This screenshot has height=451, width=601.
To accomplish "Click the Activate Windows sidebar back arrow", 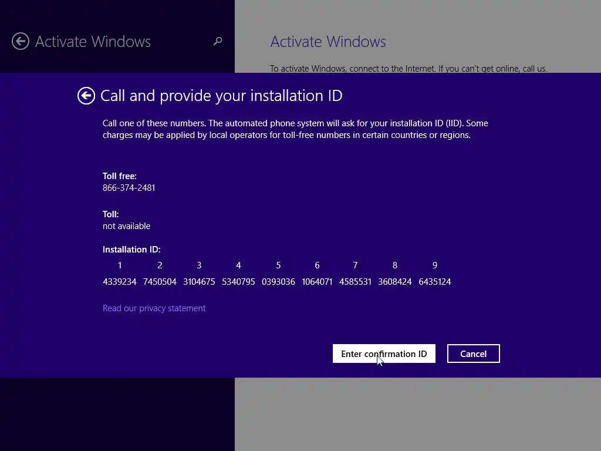I will tap(21, 41).
